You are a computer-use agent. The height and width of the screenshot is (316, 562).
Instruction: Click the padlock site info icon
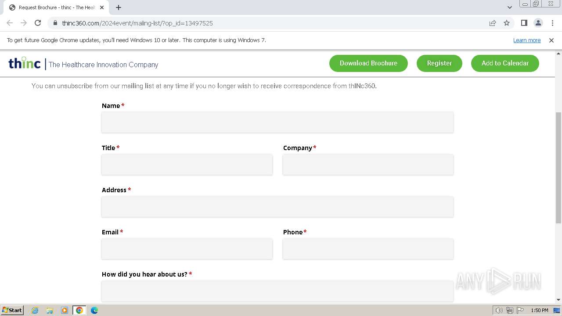click(x=55, y=23)
